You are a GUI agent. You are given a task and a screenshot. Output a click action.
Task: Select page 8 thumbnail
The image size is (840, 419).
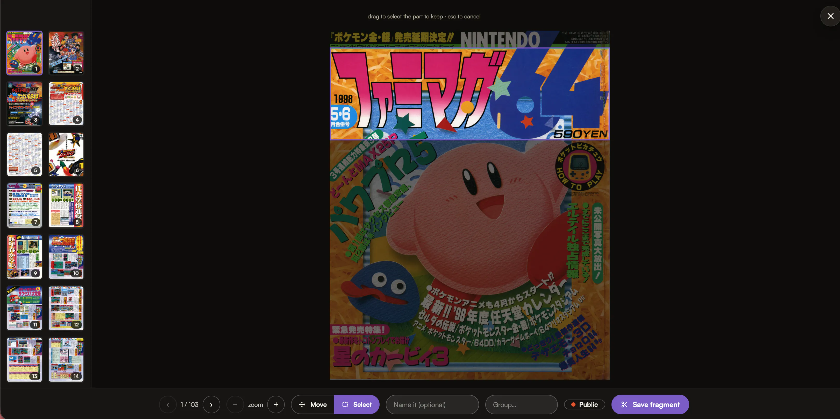[x=66, y=205]
